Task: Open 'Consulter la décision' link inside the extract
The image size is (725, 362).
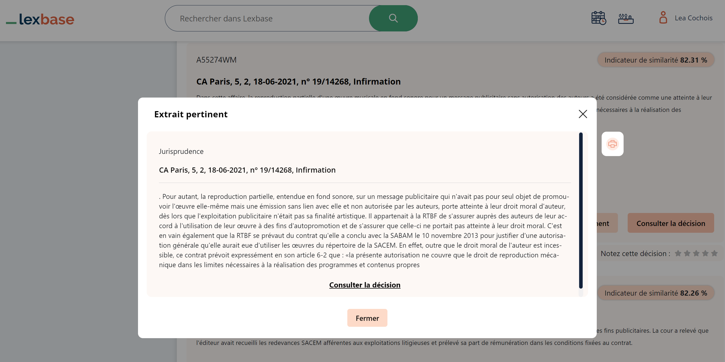Action: 364,285
